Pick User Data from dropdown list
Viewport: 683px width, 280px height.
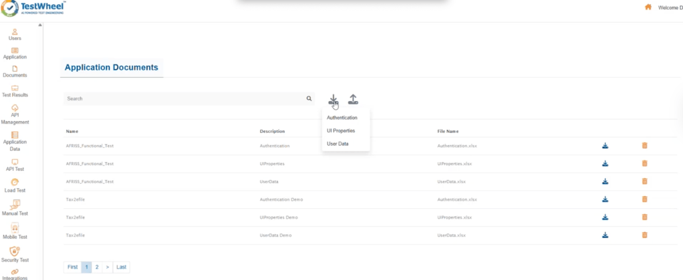337,144
